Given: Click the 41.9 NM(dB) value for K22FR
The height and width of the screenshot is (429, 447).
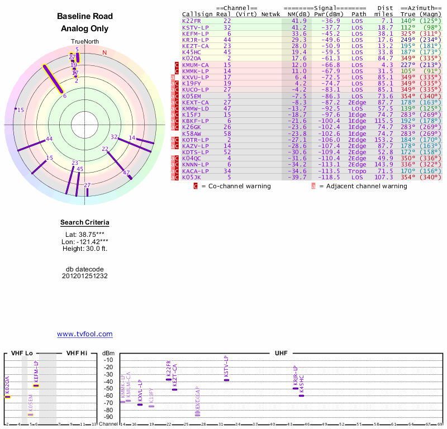Looking at the screenshot, I should pos(299,21).
